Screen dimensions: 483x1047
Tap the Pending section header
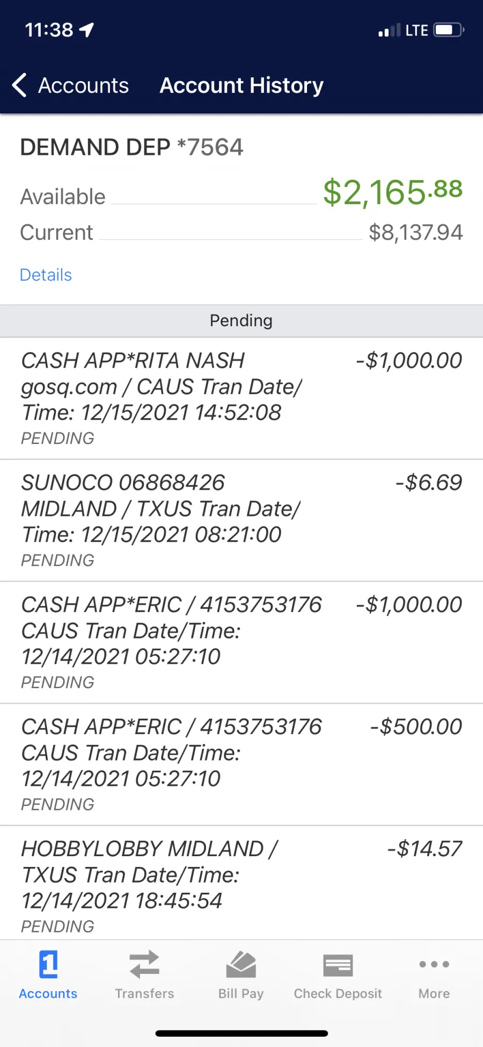pos(241,321)
